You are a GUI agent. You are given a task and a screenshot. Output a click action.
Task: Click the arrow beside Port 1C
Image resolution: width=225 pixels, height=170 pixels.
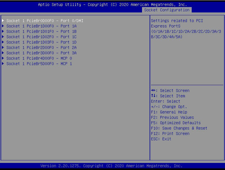point(3,37)
